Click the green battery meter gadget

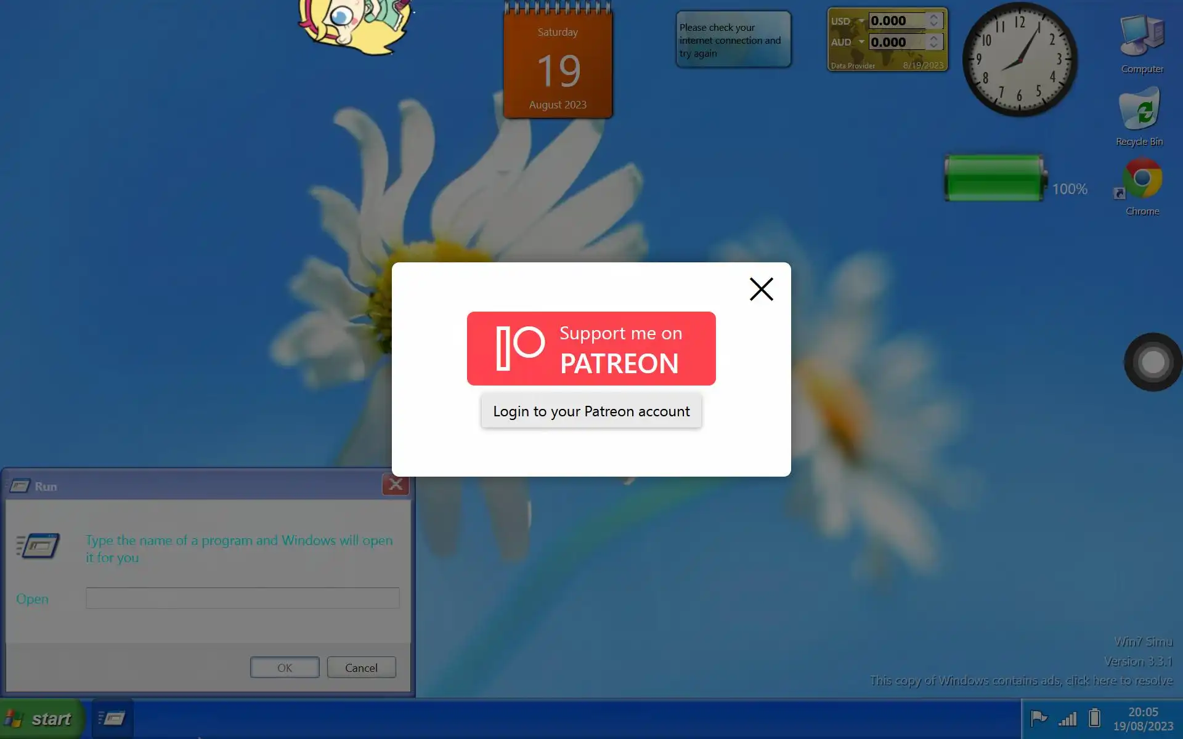point(994,179)
